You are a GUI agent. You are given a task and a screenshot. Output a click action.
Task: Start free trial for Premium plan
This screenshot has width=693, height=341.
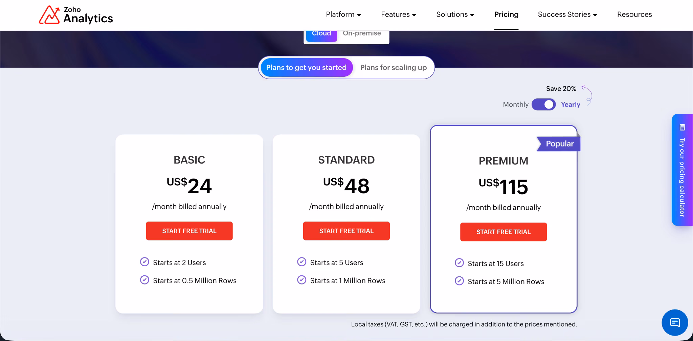point(504,232)
